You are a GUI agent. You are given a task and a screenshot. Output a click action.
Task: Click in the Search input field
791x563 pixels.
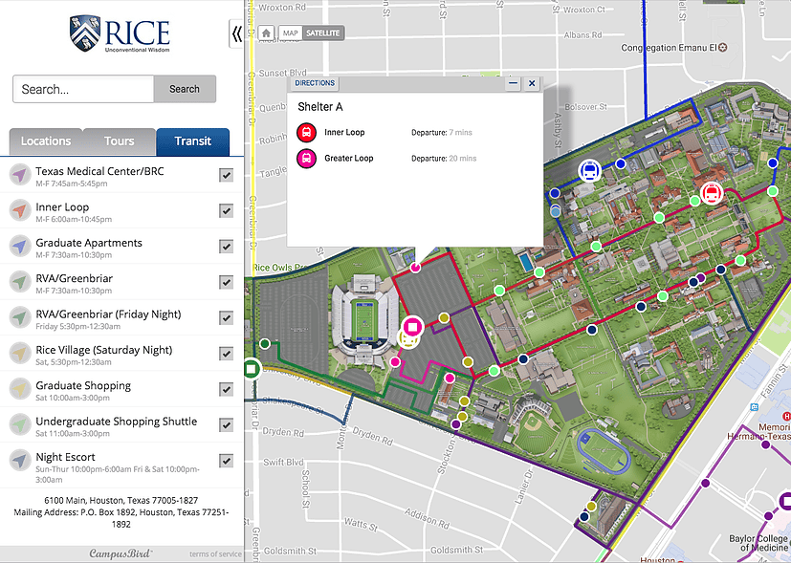coord(83,89)
